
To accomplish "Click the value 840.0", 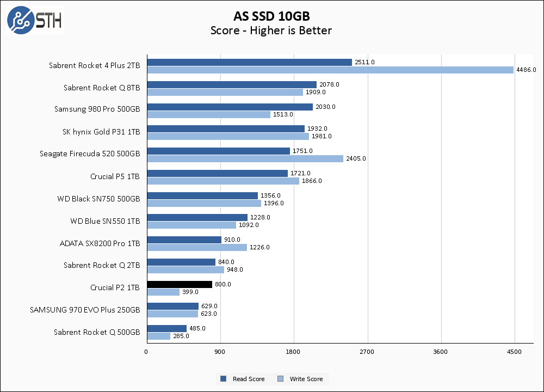I will (x=226, y=262).
